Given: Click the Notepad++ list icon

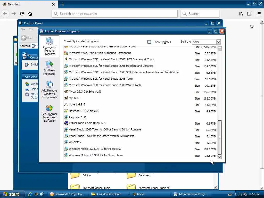Looking at the screenshot, I should pos(66,111).
